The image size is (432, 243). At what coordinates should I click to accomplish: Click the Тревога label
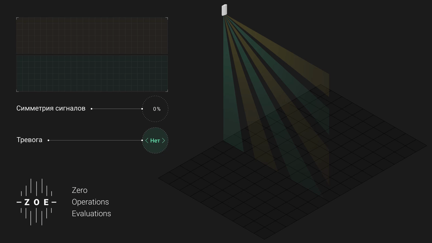coord(29,140)
